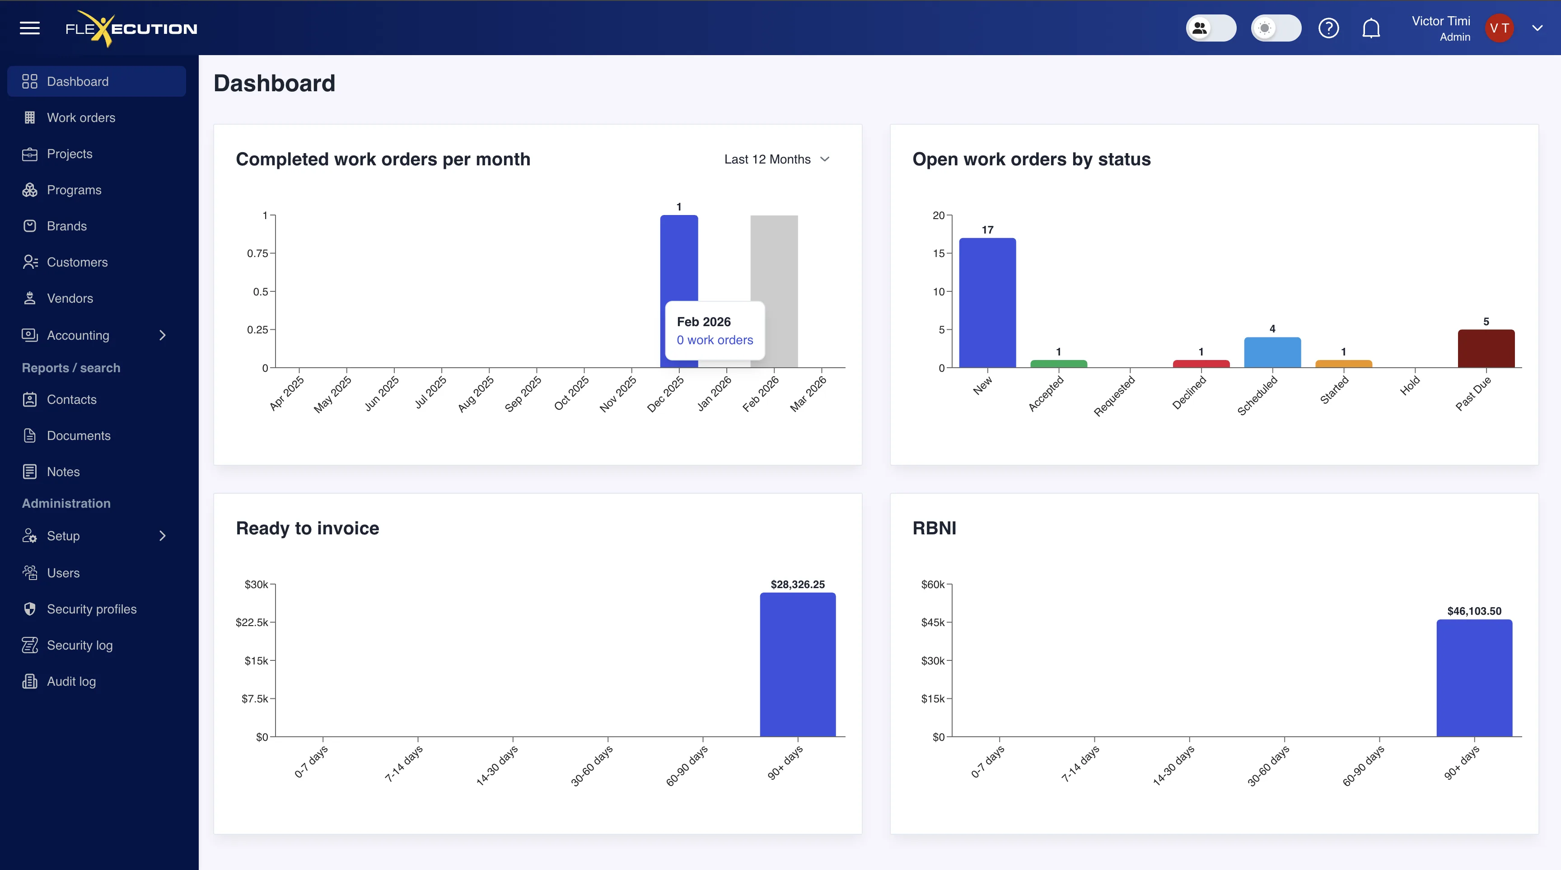1561x870 pixels.
Task: Open Documents in the sidebar
Action: click(x=78, y=435)
